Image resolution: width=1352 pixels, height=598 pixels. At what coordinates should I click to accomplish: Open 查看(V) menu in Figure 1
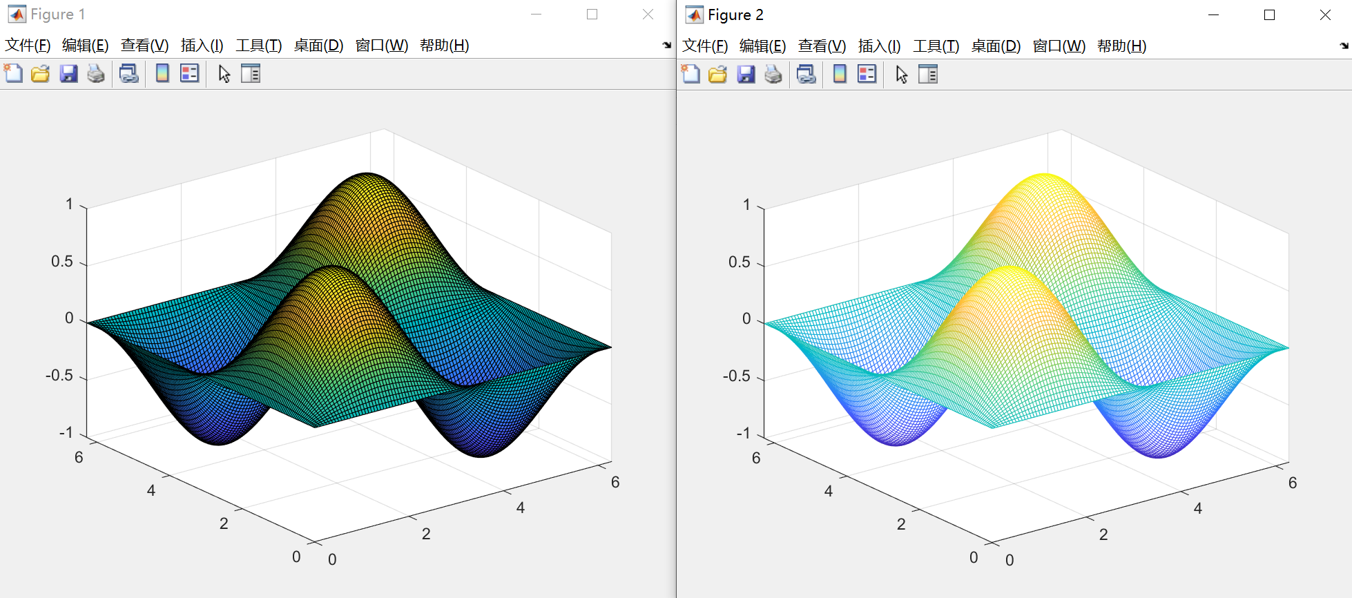click(144, 46)
